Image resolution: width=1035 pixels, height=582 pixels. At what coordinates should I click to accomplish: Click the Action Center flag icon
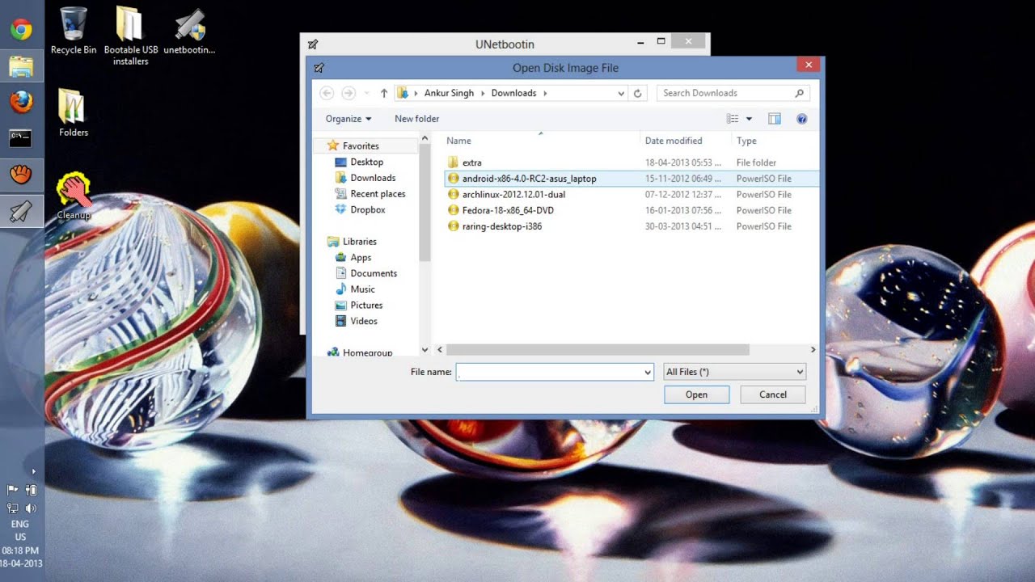click(13, 490)
